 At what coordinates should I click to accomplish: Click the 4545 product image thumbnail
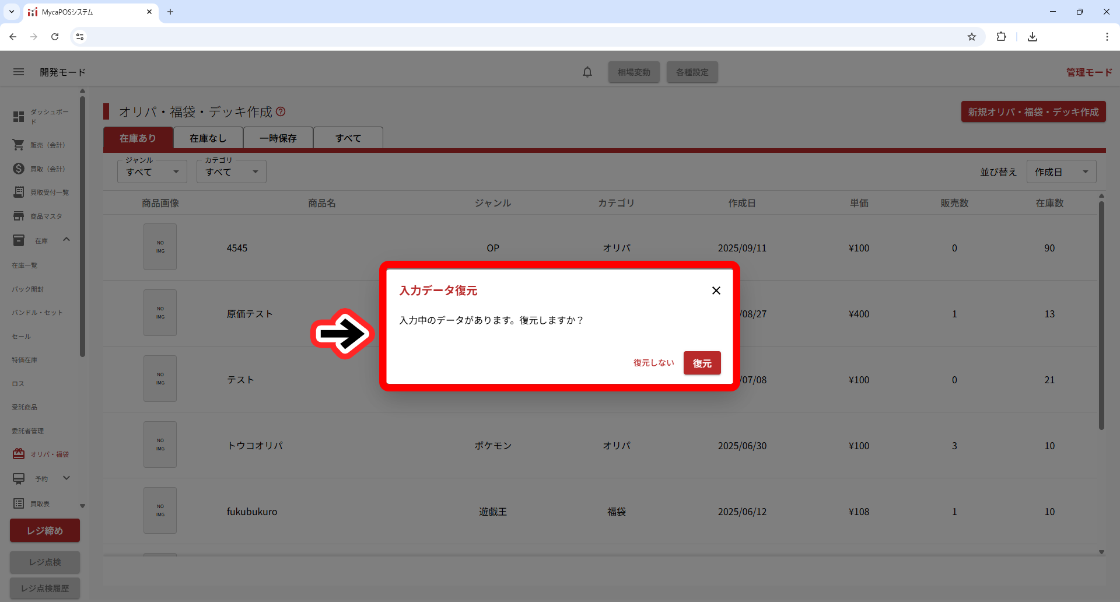click(x=160, y=247)
